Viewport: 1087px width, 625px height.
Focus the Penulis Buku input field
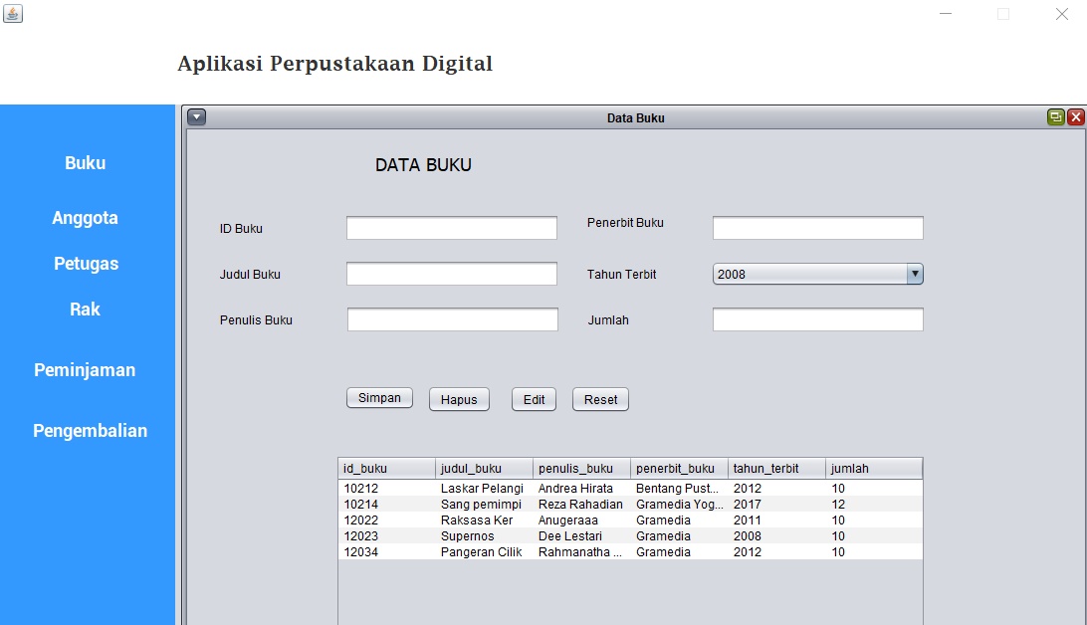coord(452,319)
